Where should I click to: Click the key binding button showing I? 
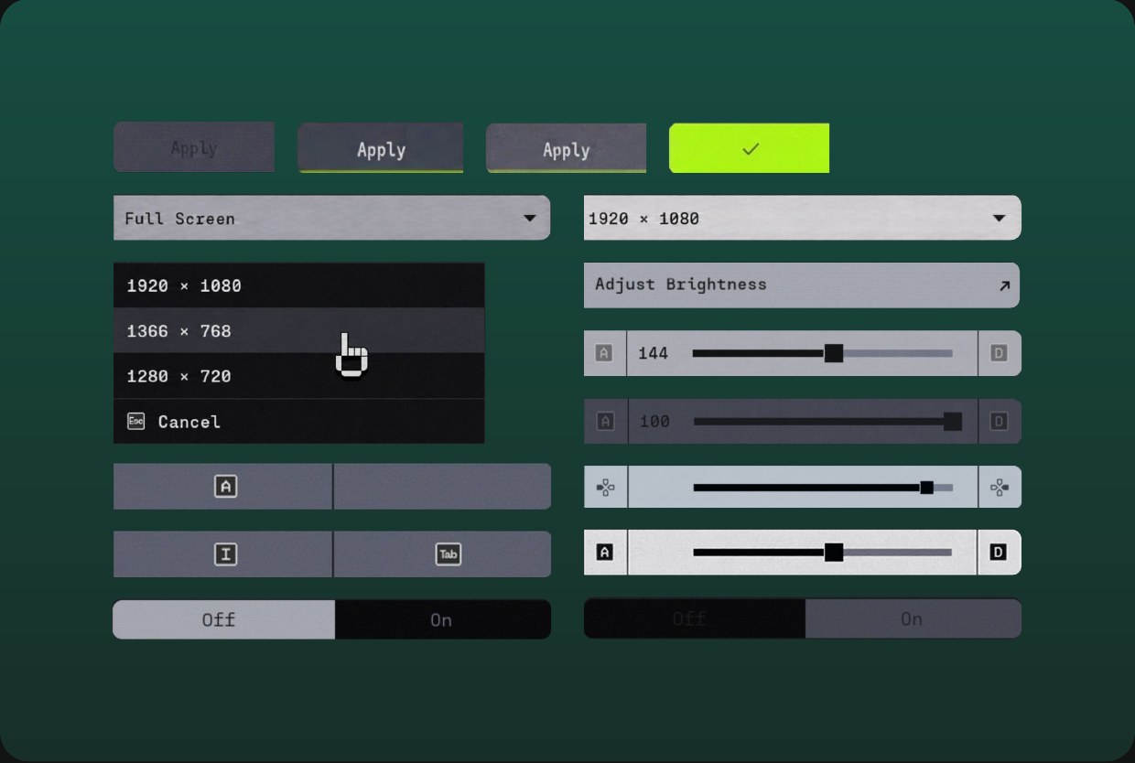[x=222, y=554]
